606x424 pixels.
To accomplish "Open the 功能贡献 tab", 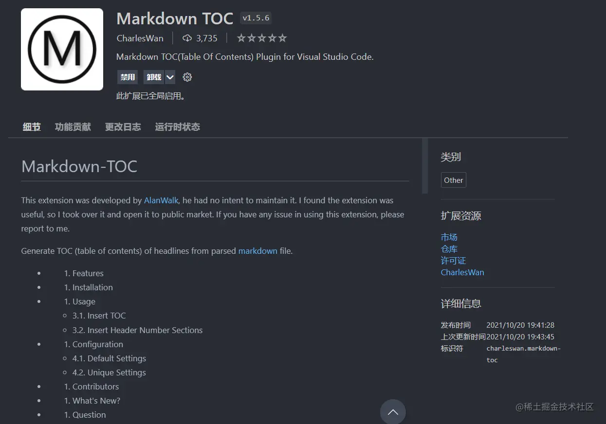I will click(73, 127).
